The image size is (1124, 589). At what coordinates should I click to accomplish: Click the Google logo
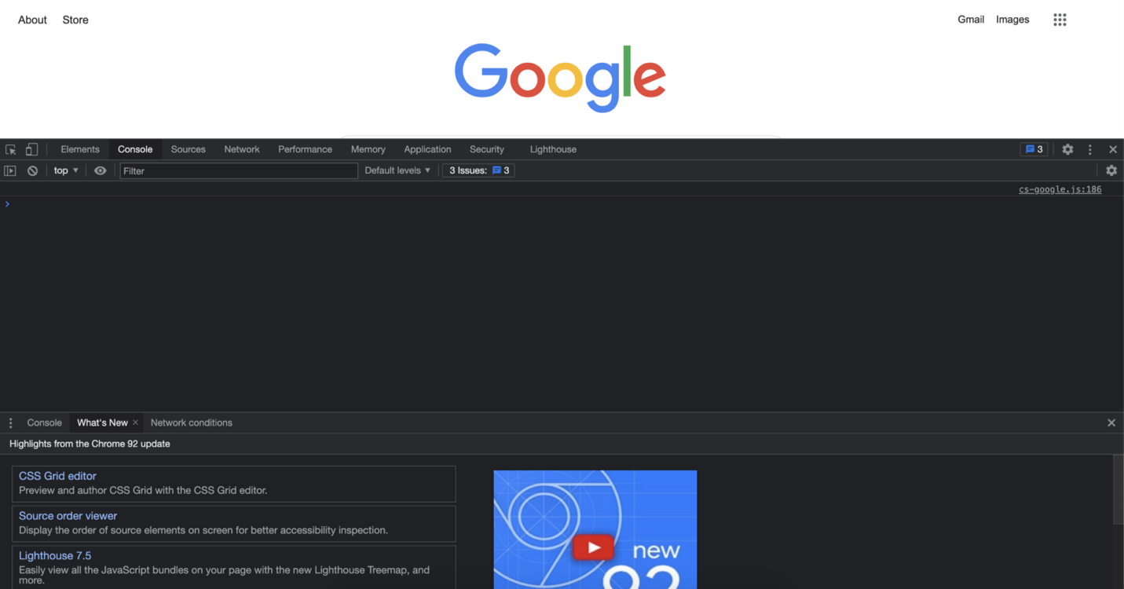[x=560, y=78]
